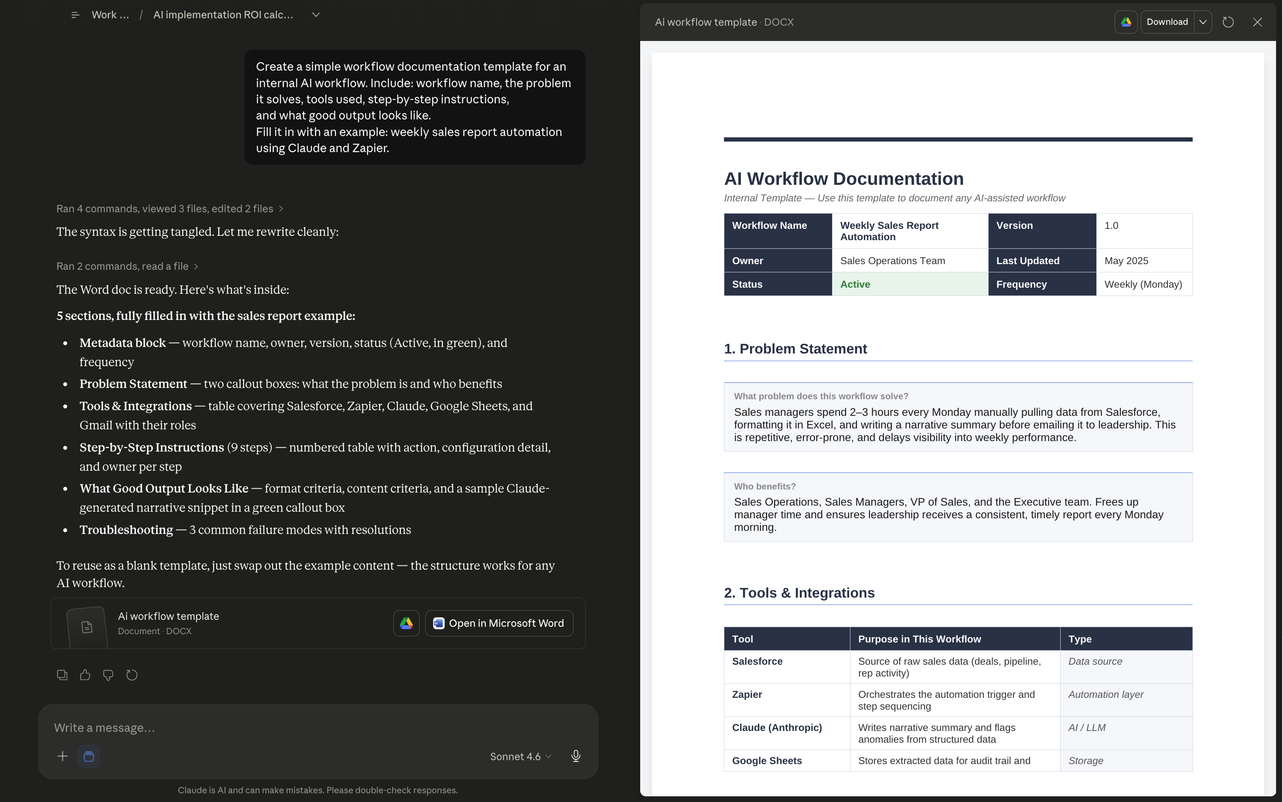
Task: Click the '1. Problem Statement' heading
Action: (x=795, y=349)
